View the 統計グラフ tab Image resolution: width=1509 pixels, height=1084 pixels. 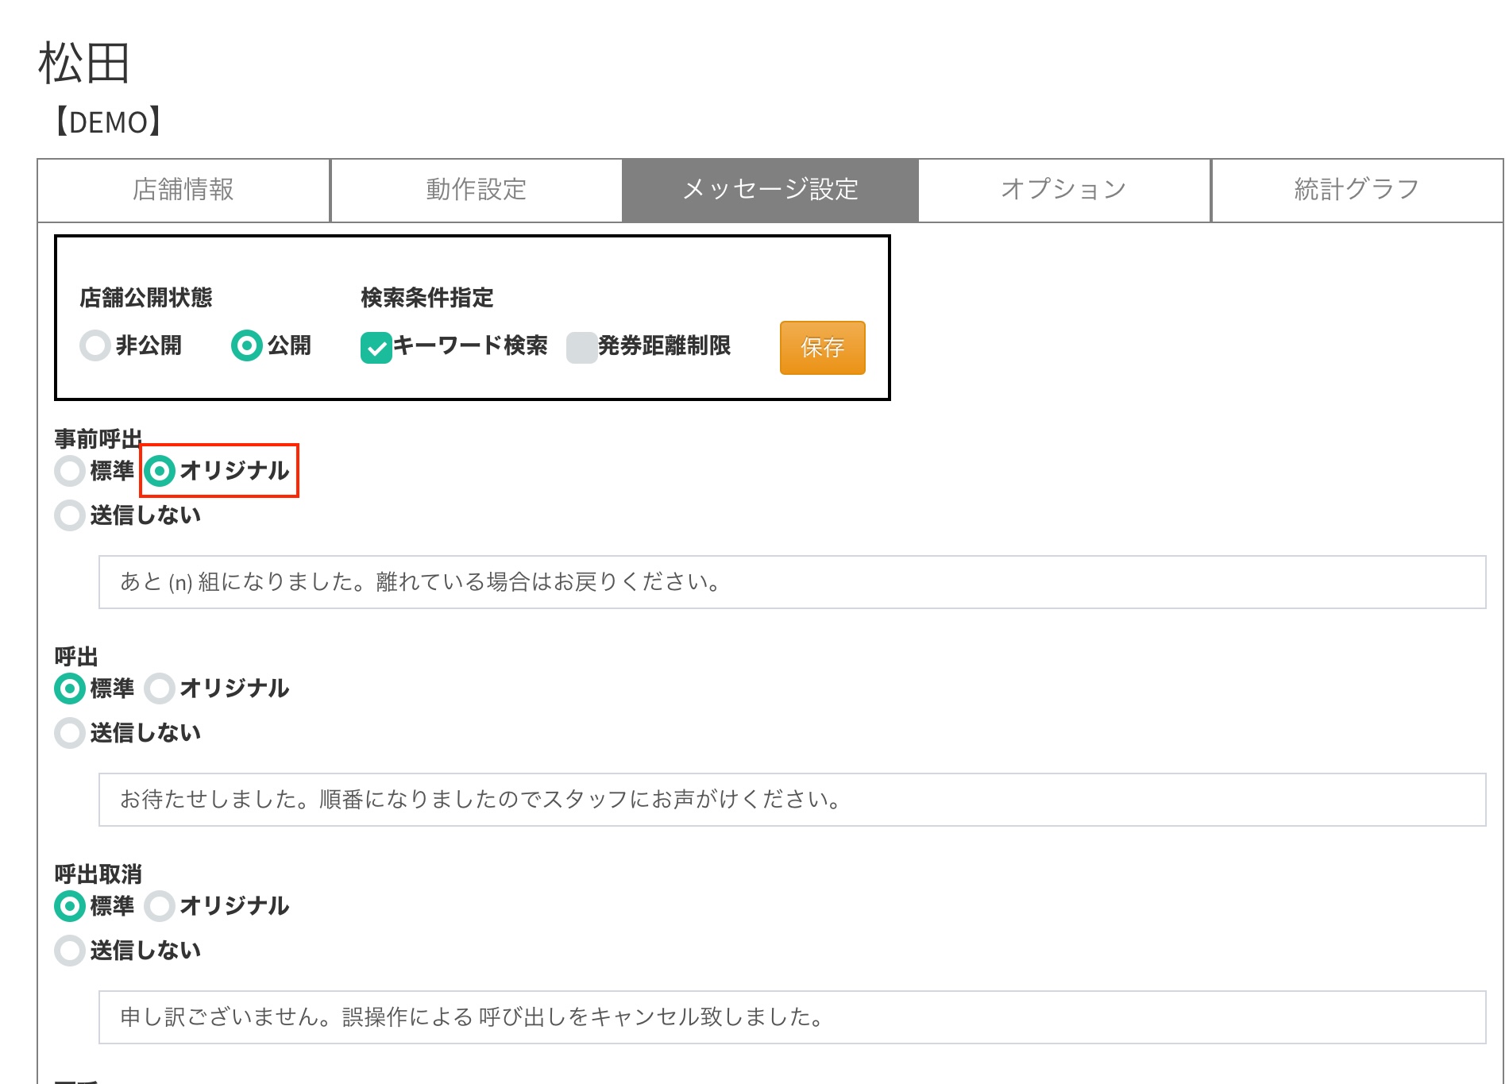pyautogui.click(x=1357, y=190)
